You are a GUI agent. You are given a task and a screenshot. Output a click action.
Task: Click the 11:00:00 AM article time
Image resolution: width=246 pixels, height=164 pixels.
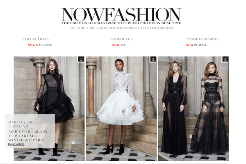pos(18,126)
